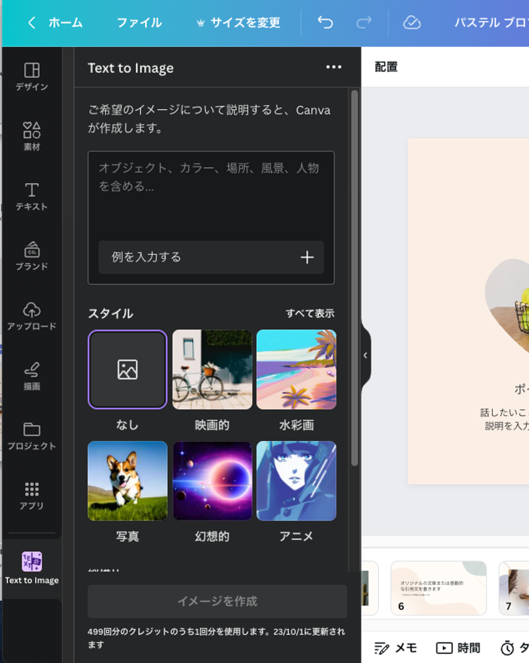The height and width of the screenshot is (663, 529).
Task: Open the デザイン sidebar tab
Action: coord(32,77)
